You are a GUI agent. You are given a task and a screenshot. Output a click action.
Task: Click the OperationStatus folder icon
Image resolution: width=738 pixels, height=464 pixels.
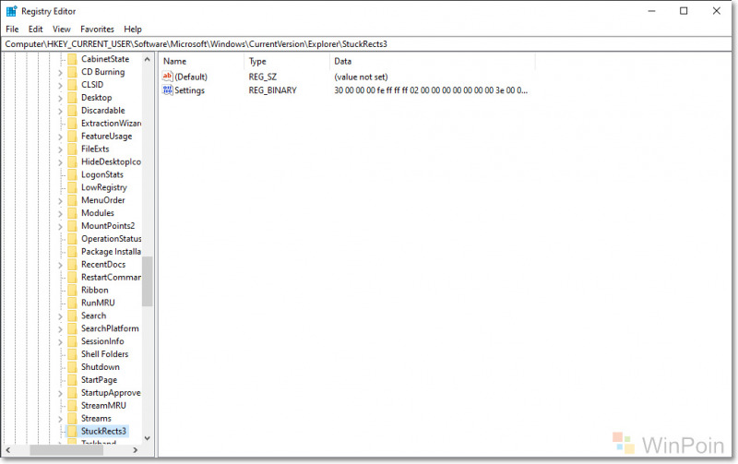[72, 239]
